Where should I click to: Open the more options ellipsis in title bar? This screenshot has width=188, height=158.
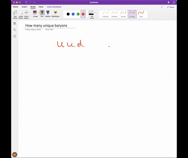(x=34, y=2)
